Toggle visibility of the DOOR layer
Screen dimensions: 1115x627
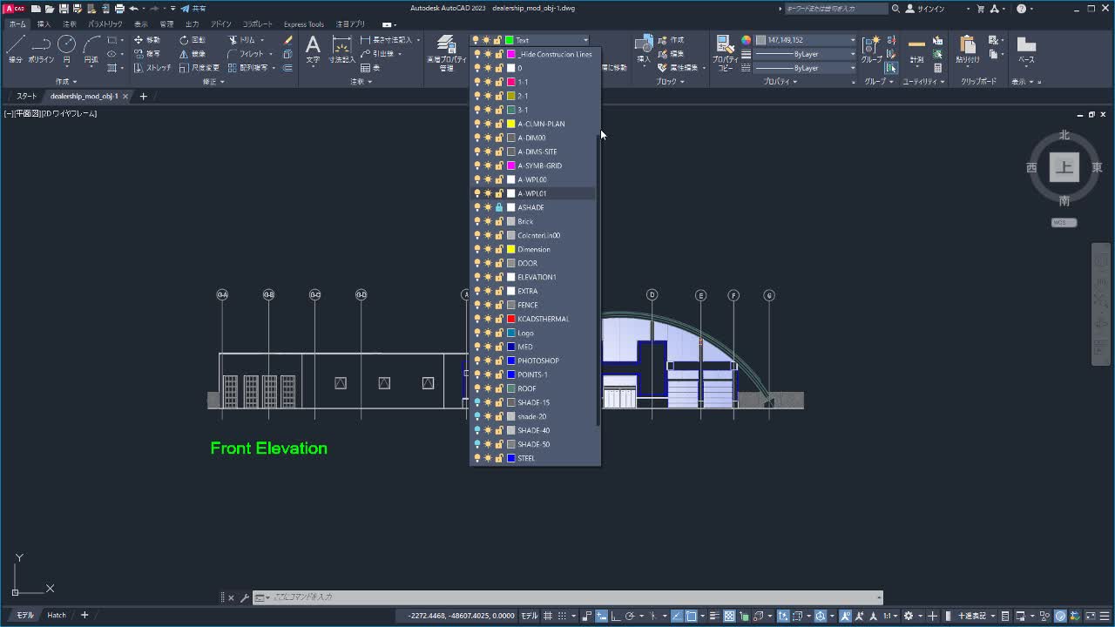pos(477,263)
